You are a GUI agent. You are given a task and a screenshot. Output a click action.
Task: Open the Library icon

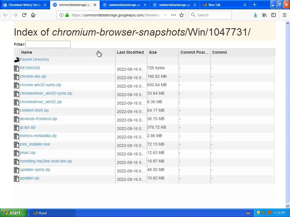click(265, 15)
